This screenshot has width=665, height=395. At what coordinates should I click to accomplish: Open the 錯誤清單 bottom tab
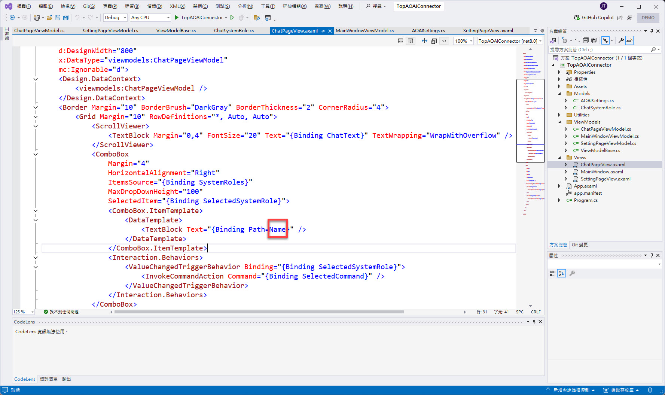pyautogui.click(x=49, y=379)
